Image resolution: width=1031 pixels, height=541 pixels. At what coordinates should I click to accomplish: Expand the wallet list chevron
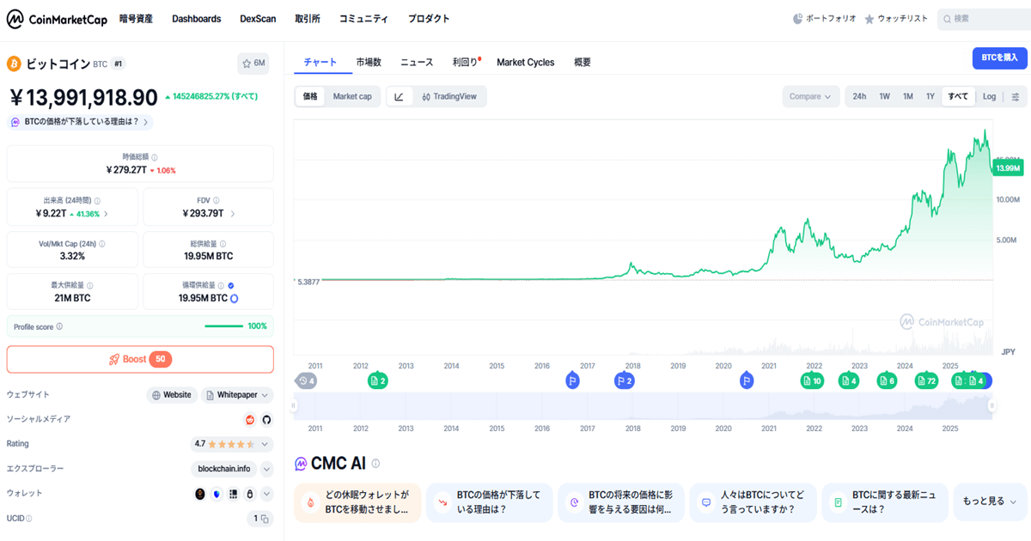tap(266, 494)
